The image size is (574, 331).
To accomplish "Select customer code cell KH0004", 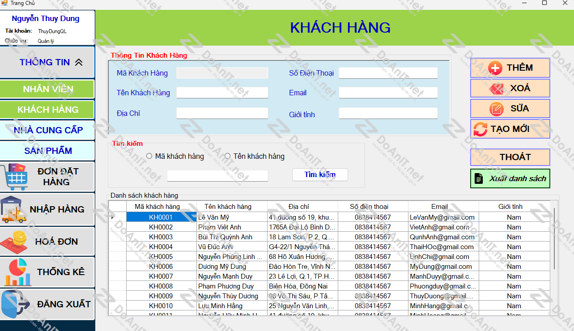I will click(x=162, y=247).
